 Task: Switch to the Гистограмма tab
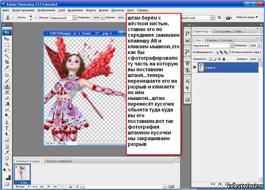(223, 31)
